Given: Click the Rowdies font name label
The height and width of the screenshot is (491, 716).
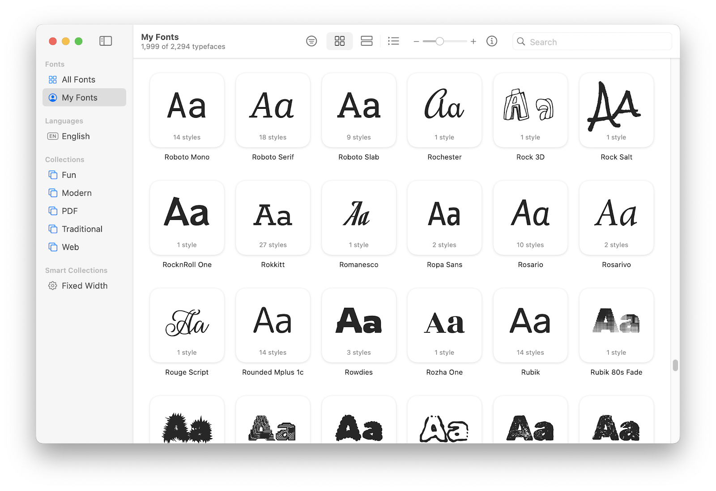Looking at the screenshot, I should click(x=359, y=372).
